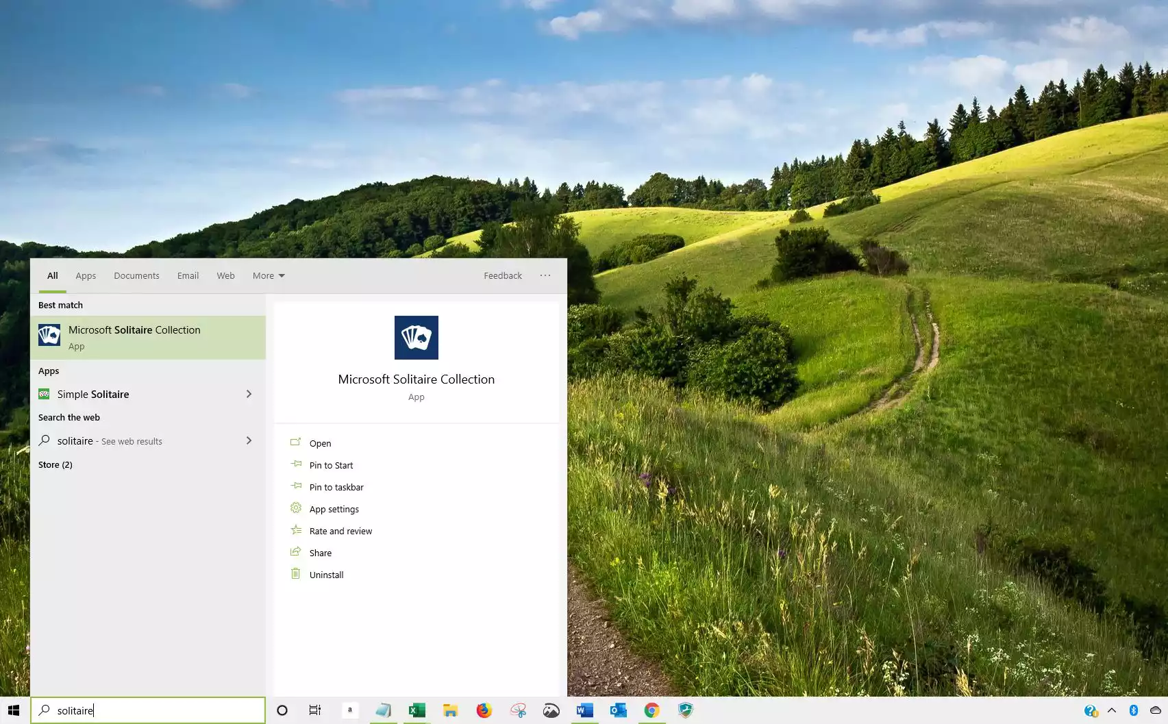The width and height of the screenshot is (1168, 724).
Task: Click the Pin to Start pin icon
Action: click(296, 464)
